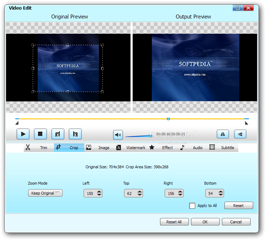Click the Subtitle film icon
The image size is (266, 240).
point(212,147)
